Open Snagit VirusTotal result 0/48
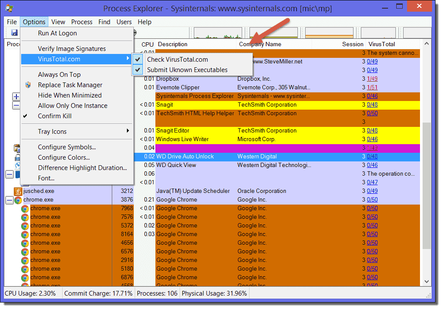 372,104
